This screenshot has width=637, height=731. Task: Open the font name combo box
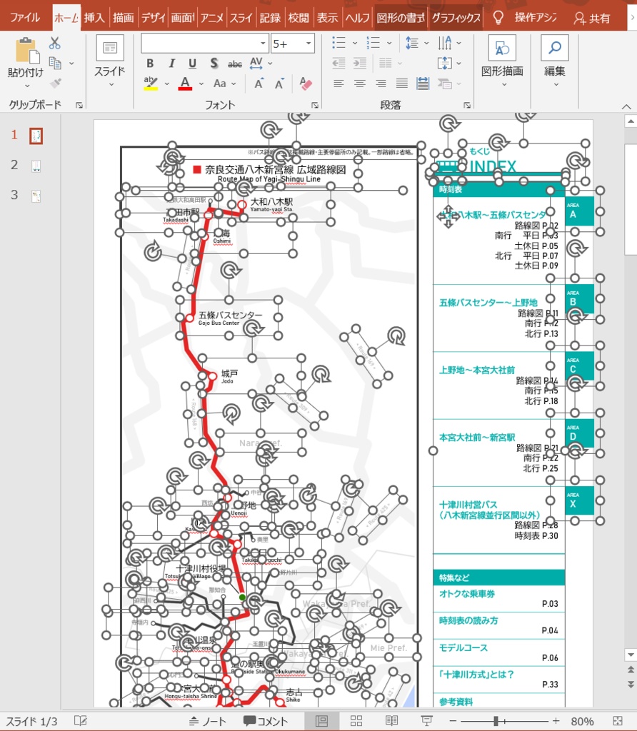205,44
